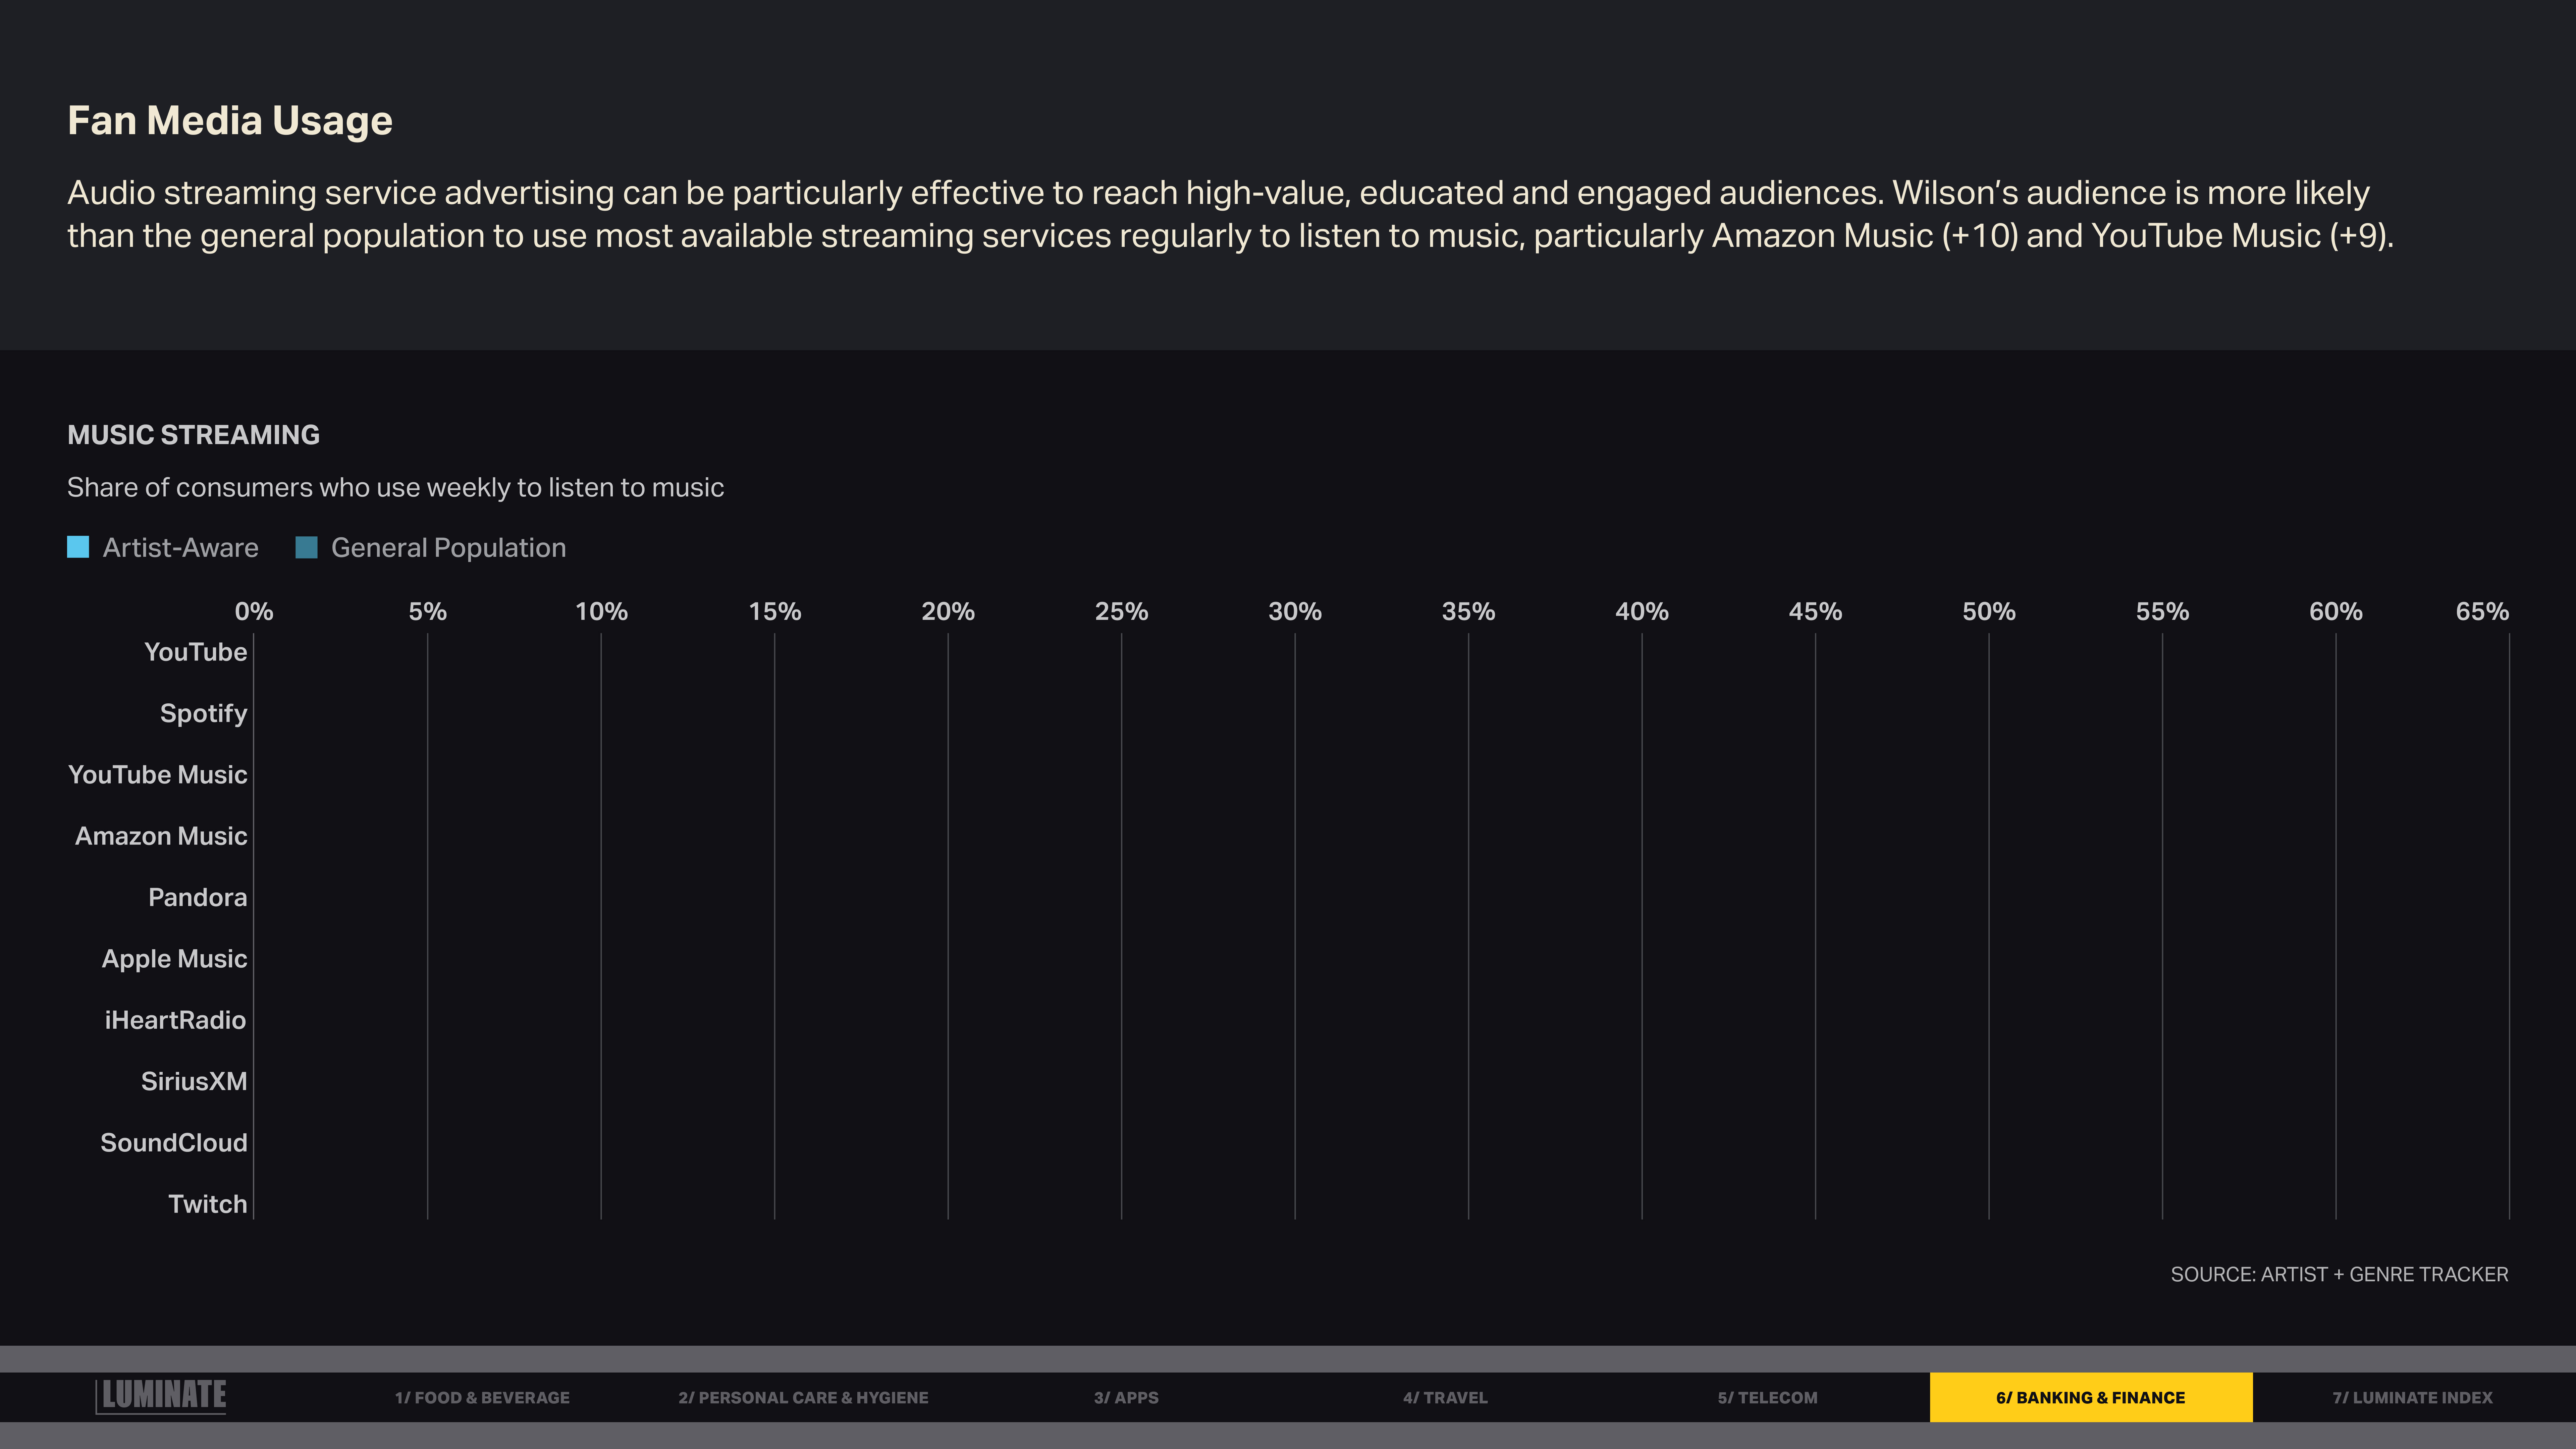Click the highlighted Banking & Finance tab
This screenshot has width=2576, height=1449.
coord(2090,1397)
